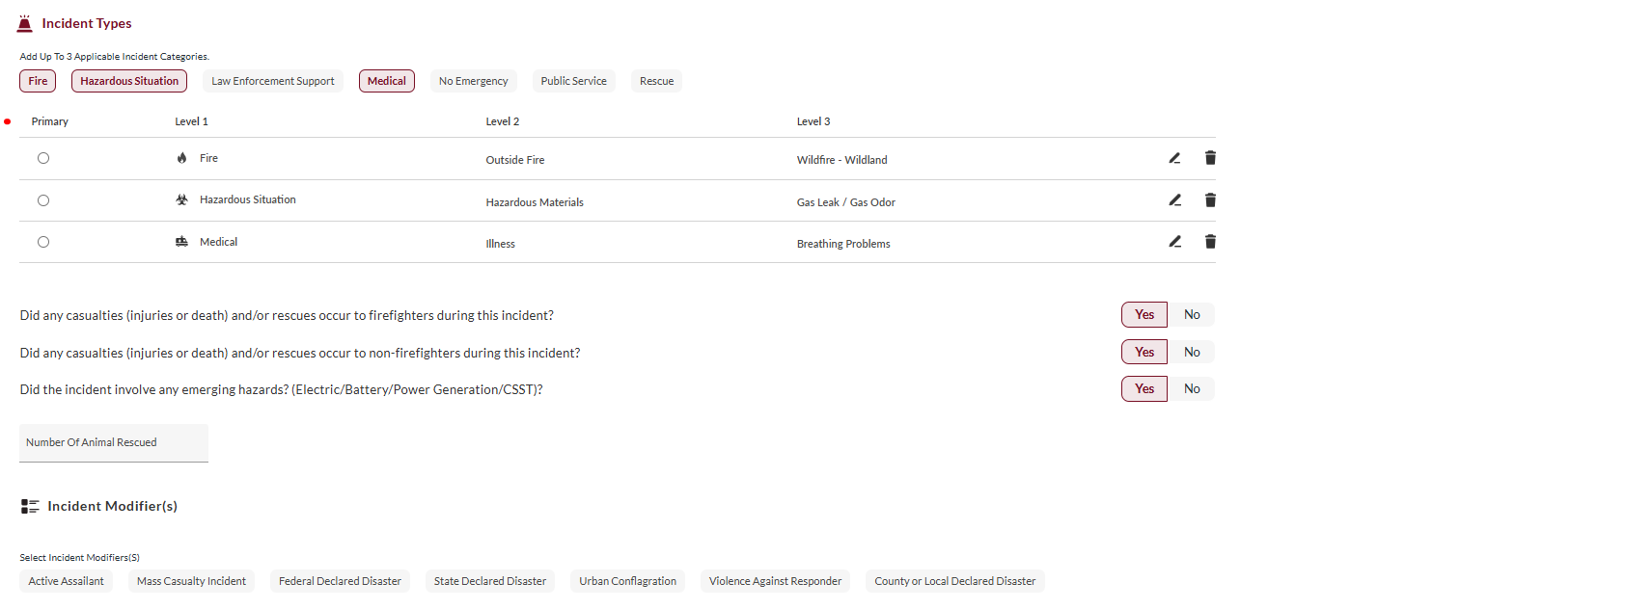Click the biohazard icon beside Hazardous Situation
Image resolution: width=1626 pixels, height=609 pixels.
pos(181,199)
